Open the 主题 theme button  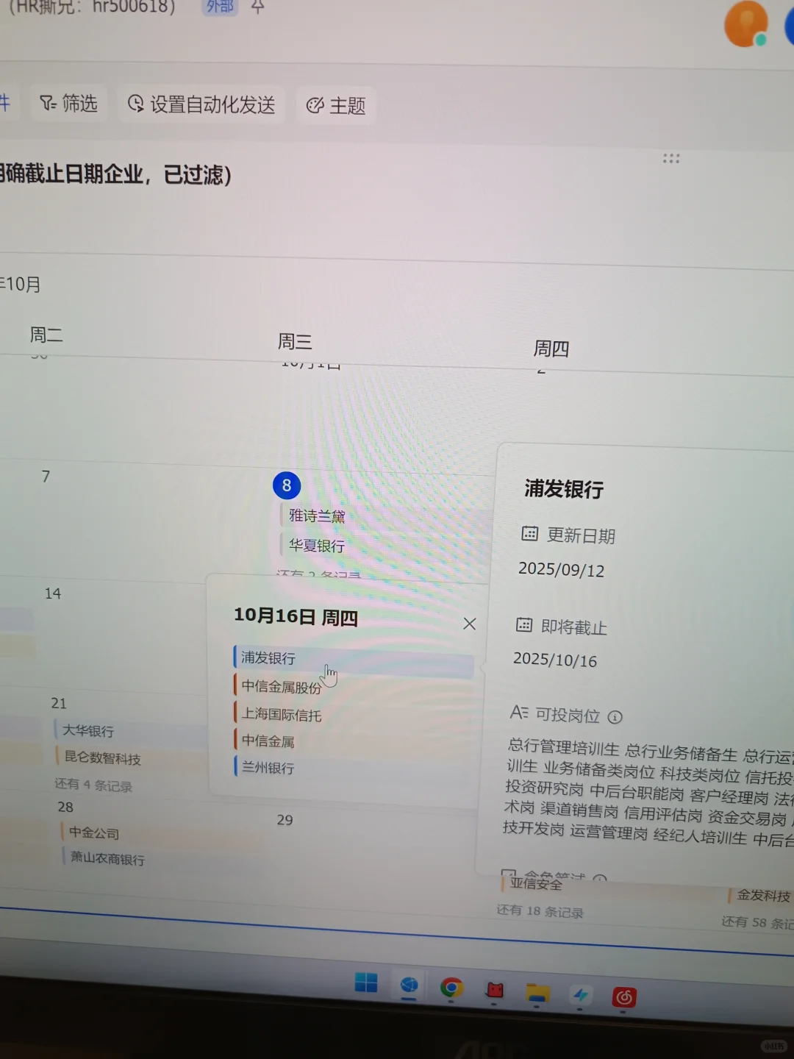coord(336,106)
